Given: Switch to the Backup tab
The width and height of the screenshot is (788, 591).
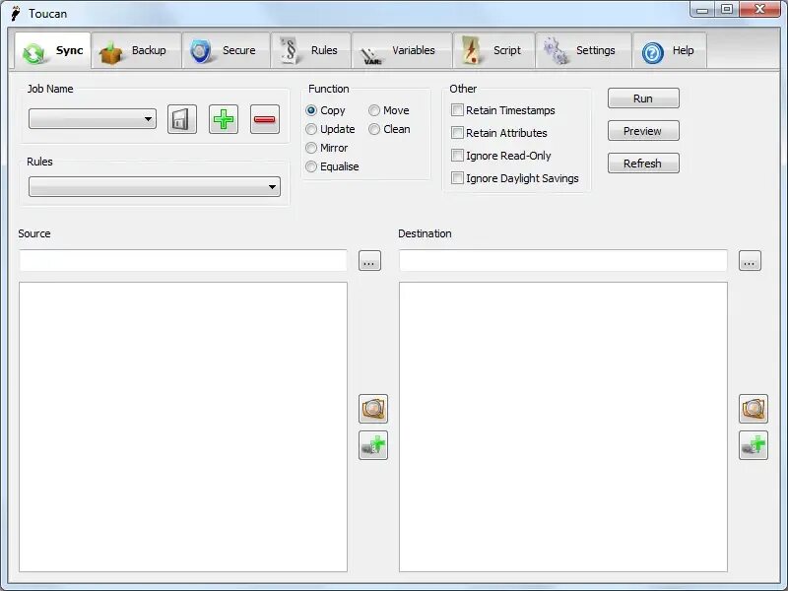Looking at the screenshot, I should click(x=136, y=50).
